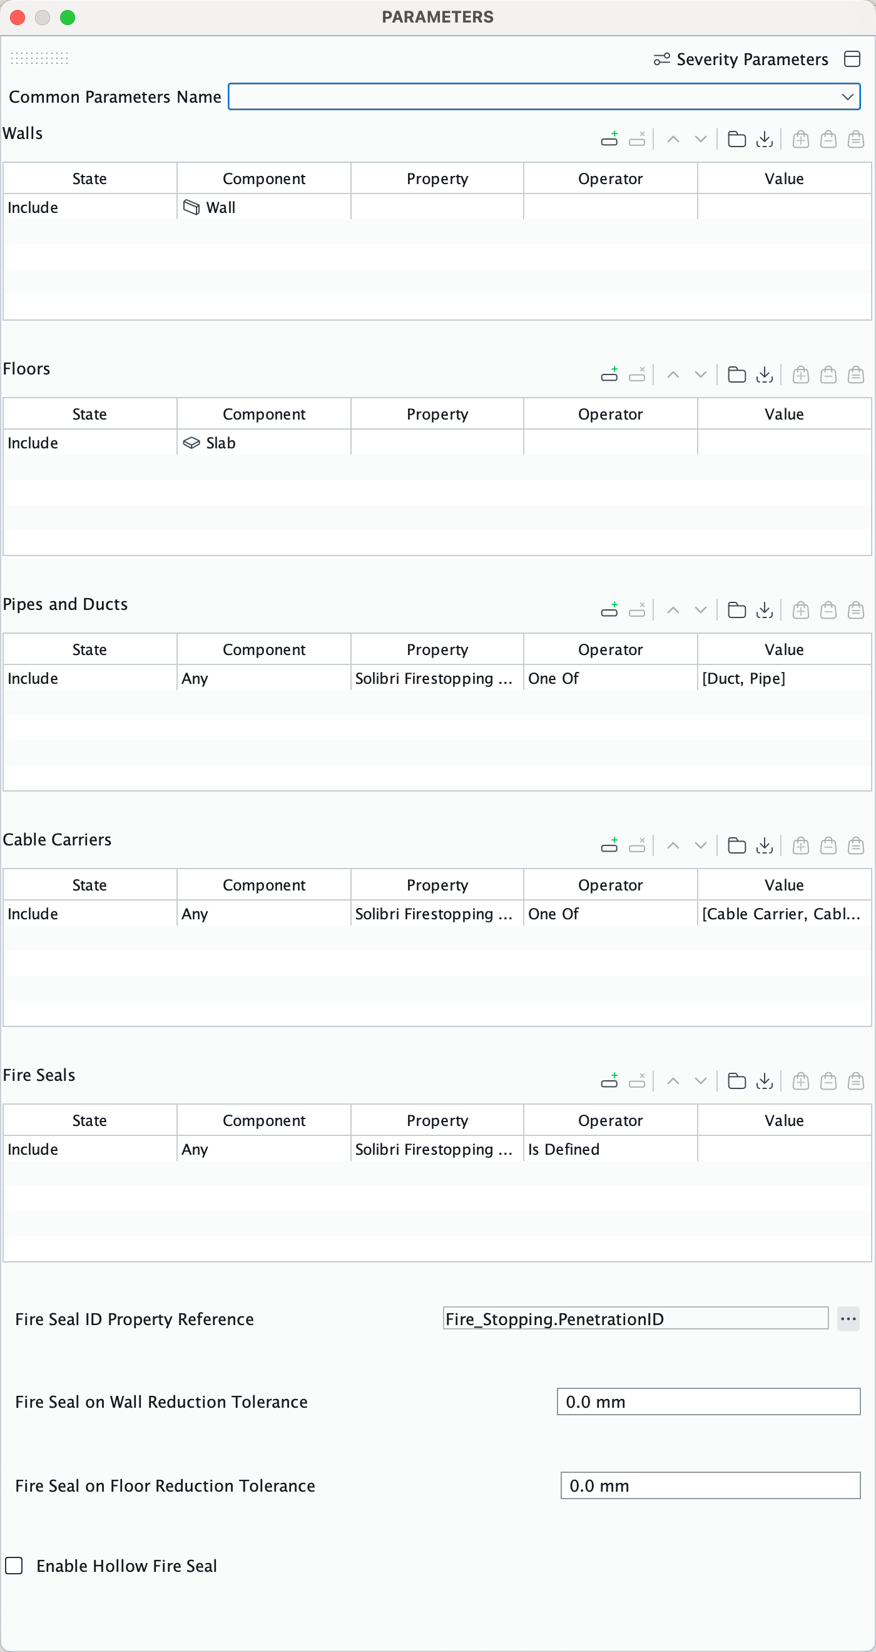Open folder icon in Floors toolbar
The width and height of the screenshot is (876, 1652).
(737, 374)
